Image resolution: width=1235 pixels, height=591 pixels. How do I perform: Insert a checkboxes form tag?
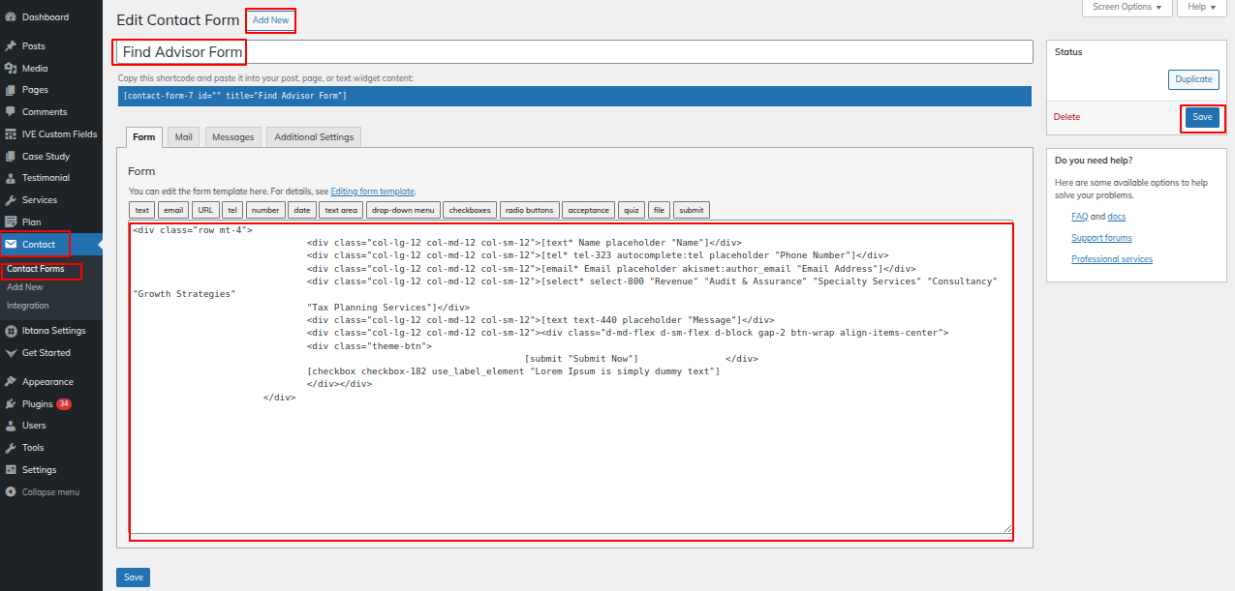470,210
